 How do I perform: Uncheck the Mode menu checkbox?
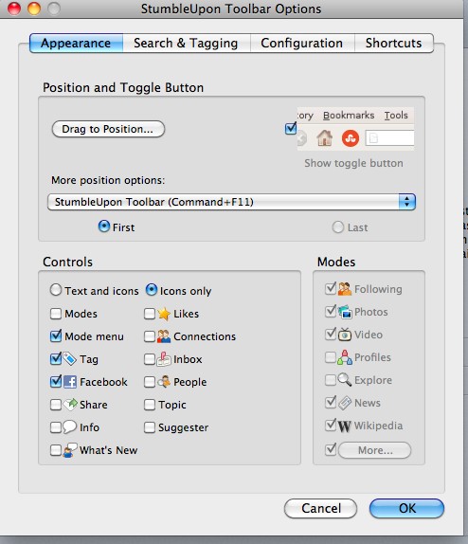click(56, 336)
